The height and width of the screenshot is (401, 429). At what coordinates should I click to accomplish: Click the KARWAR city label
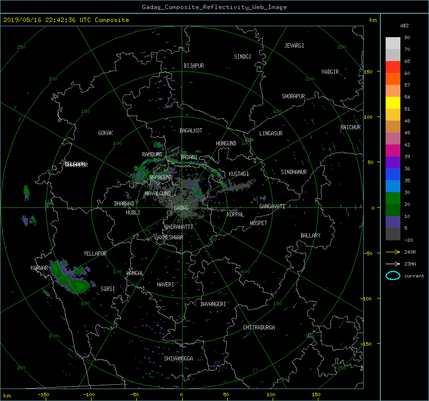(x=39, y=268)
